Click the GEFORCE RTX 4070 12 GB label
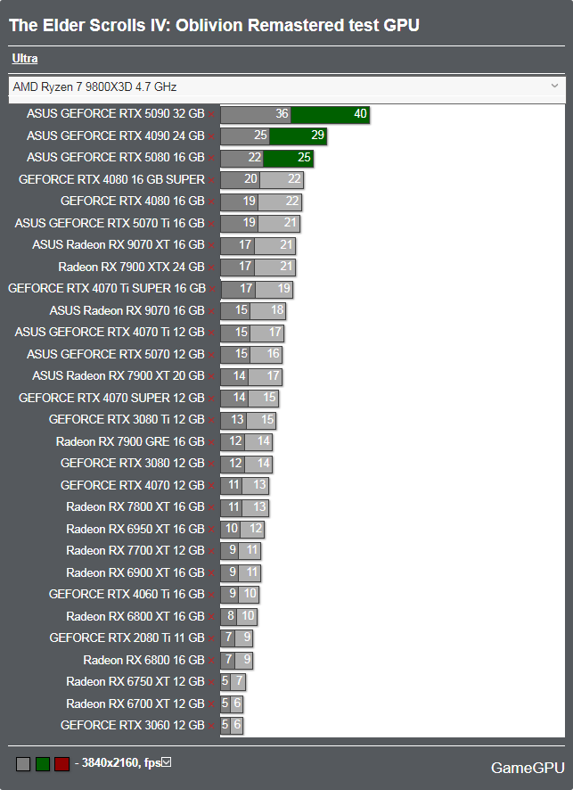Screen dimensions: 573x790 click(x=133, y=485)
